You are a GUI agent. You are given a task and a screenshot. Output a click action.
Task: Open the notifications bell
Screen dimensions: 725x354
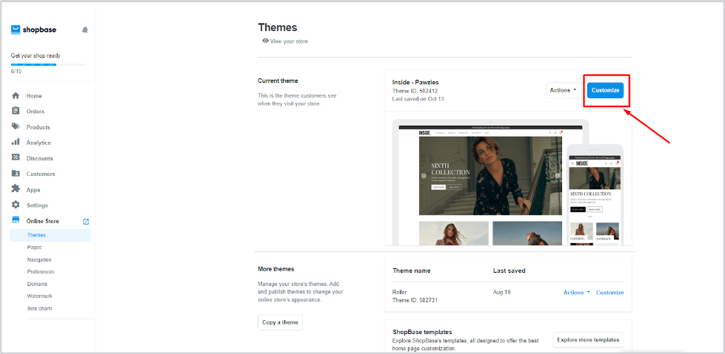pos(84,30)
